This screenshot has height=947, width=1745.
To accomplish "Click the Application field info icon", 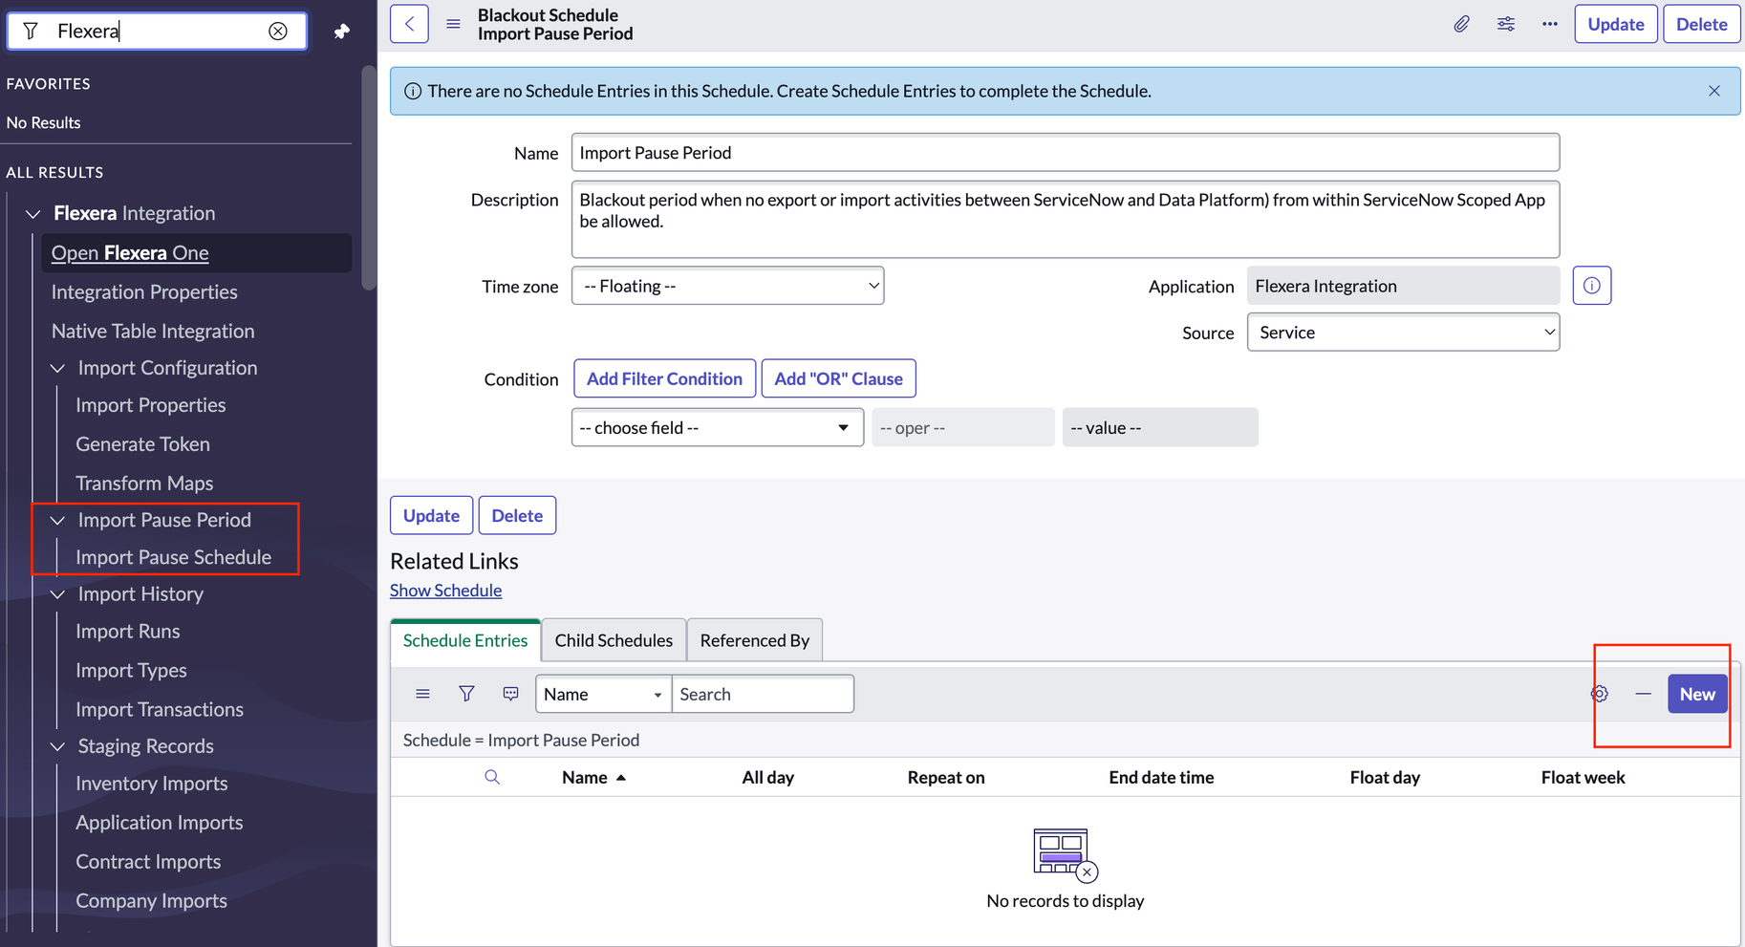I will (1592, 286).
